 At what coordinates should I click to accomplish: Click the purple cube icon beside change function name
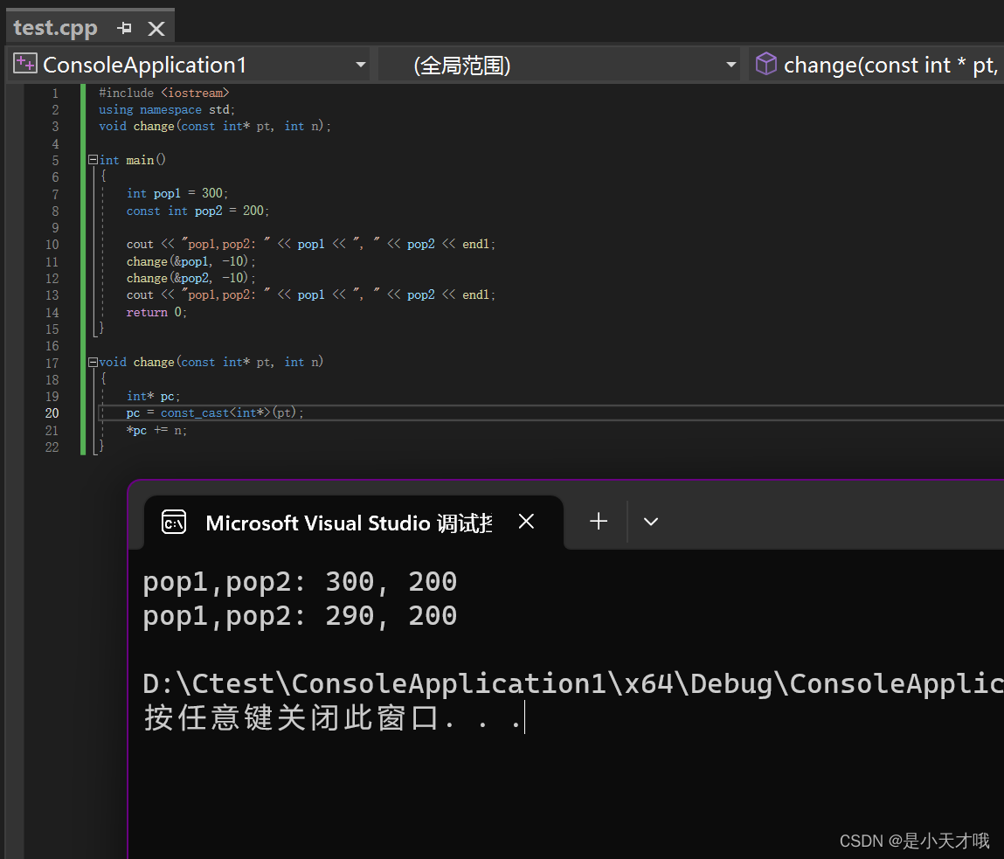click(766, 64)
